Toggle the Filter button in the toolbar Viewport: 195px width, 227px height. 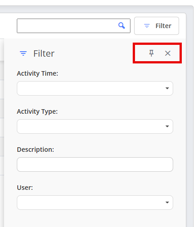[156, 26]
